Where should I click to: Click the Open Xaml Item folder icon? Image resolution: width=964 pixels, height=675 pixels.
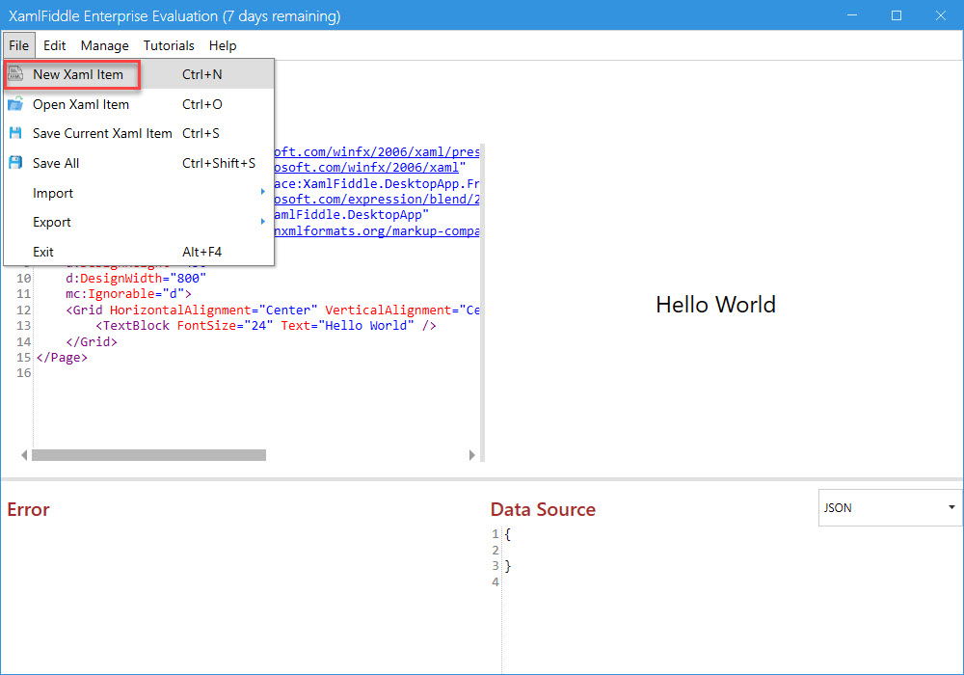(15, 104)
